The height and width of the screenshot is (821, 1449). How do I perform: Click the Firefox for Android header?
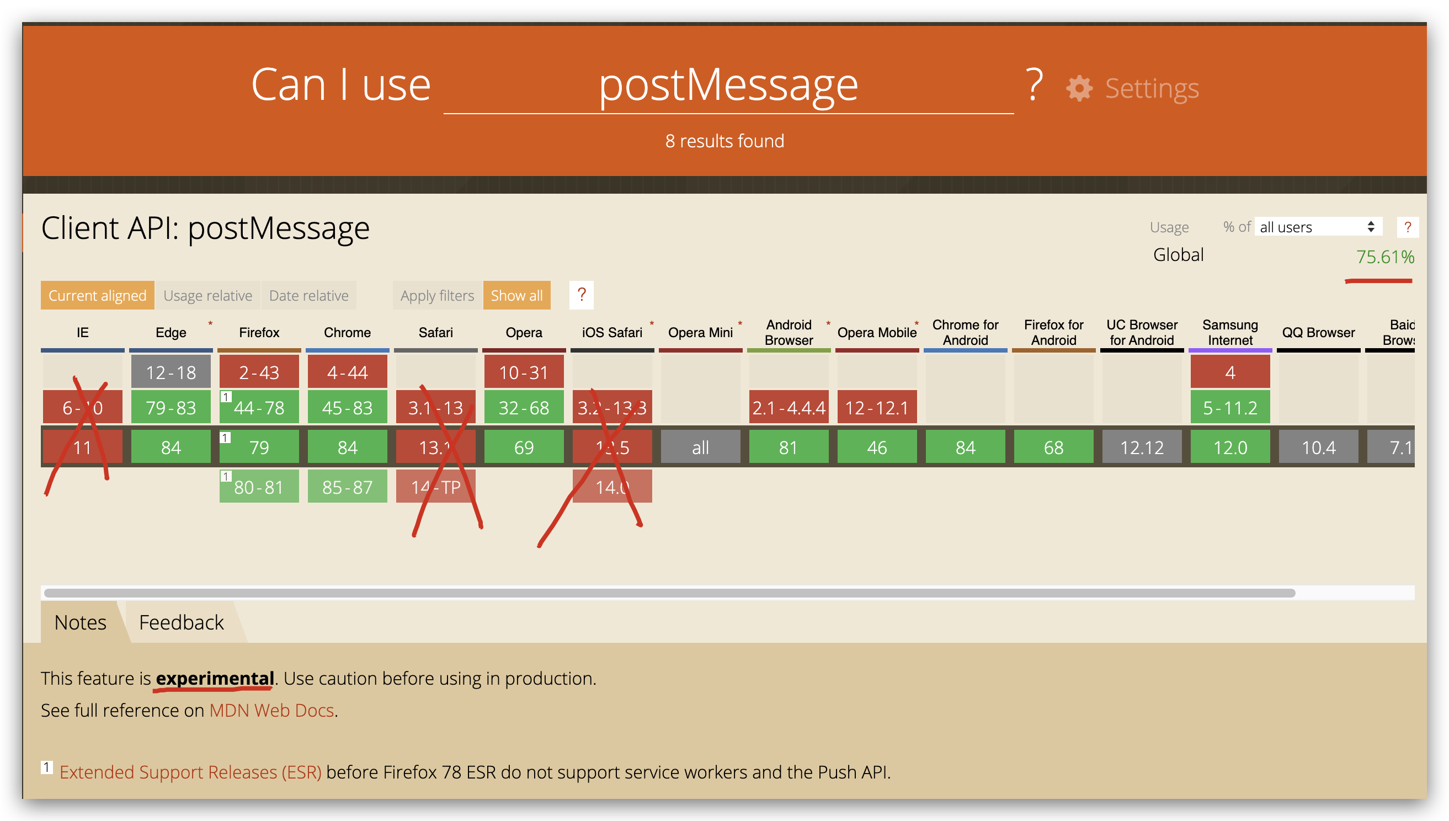[x=1053, y=333]
